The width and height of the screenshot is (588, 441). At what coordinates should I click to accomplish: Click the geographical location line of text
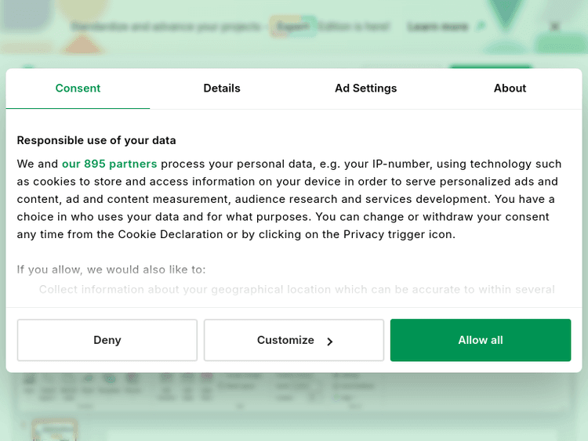pyautogui.click(x=296, y=289)
